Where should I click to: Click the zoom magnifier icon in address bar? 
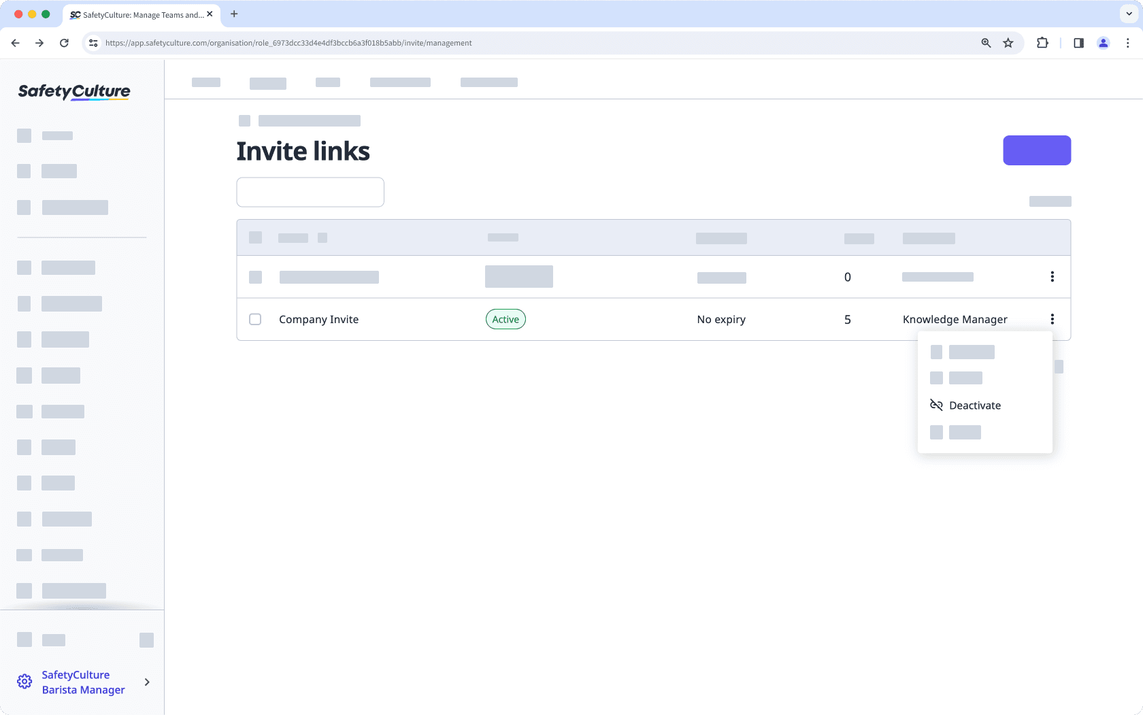(985, 43)
